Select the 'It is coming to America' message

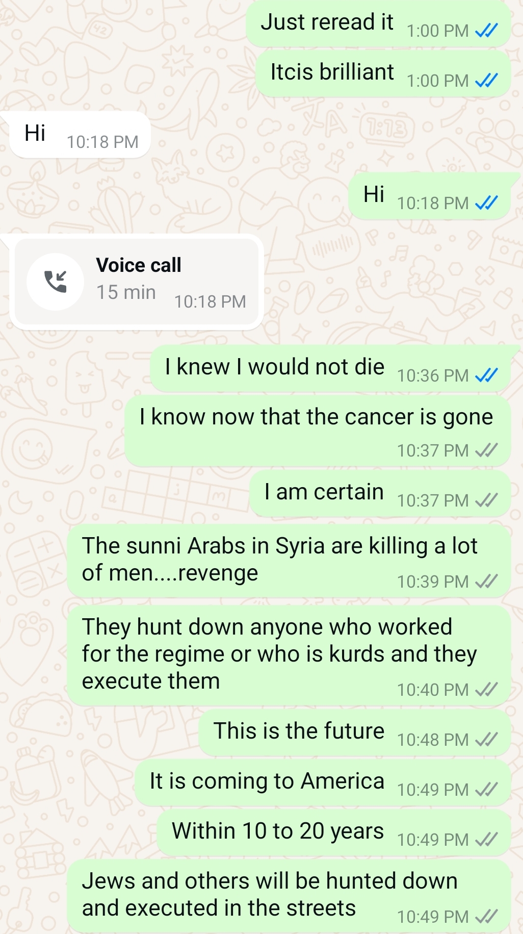pyautogui.click(x=323, y=782)
